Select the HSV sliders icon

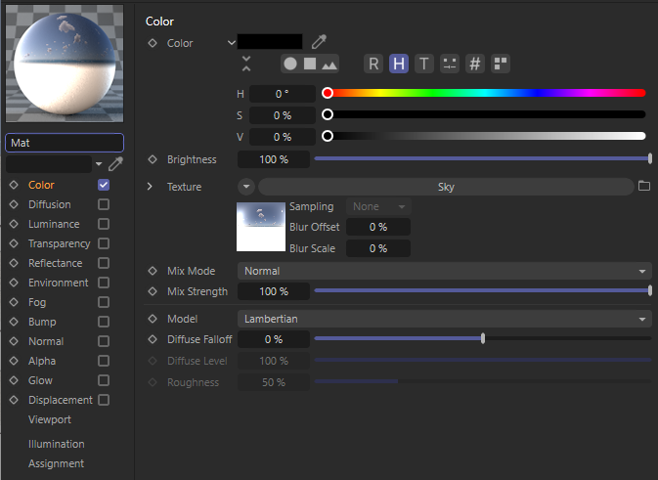[399, 64]
